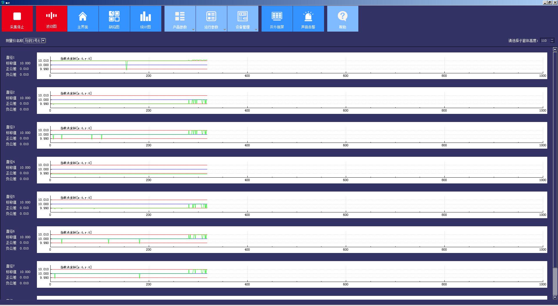The image size is (558, 306).
Task: Open the 缺陷图 defect chart
Action: 114,19
